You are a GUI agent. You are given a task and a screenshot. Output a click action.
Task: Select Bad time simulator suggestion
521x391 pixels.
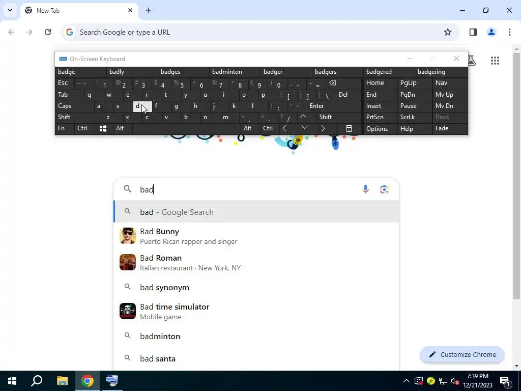pos(256,311)
